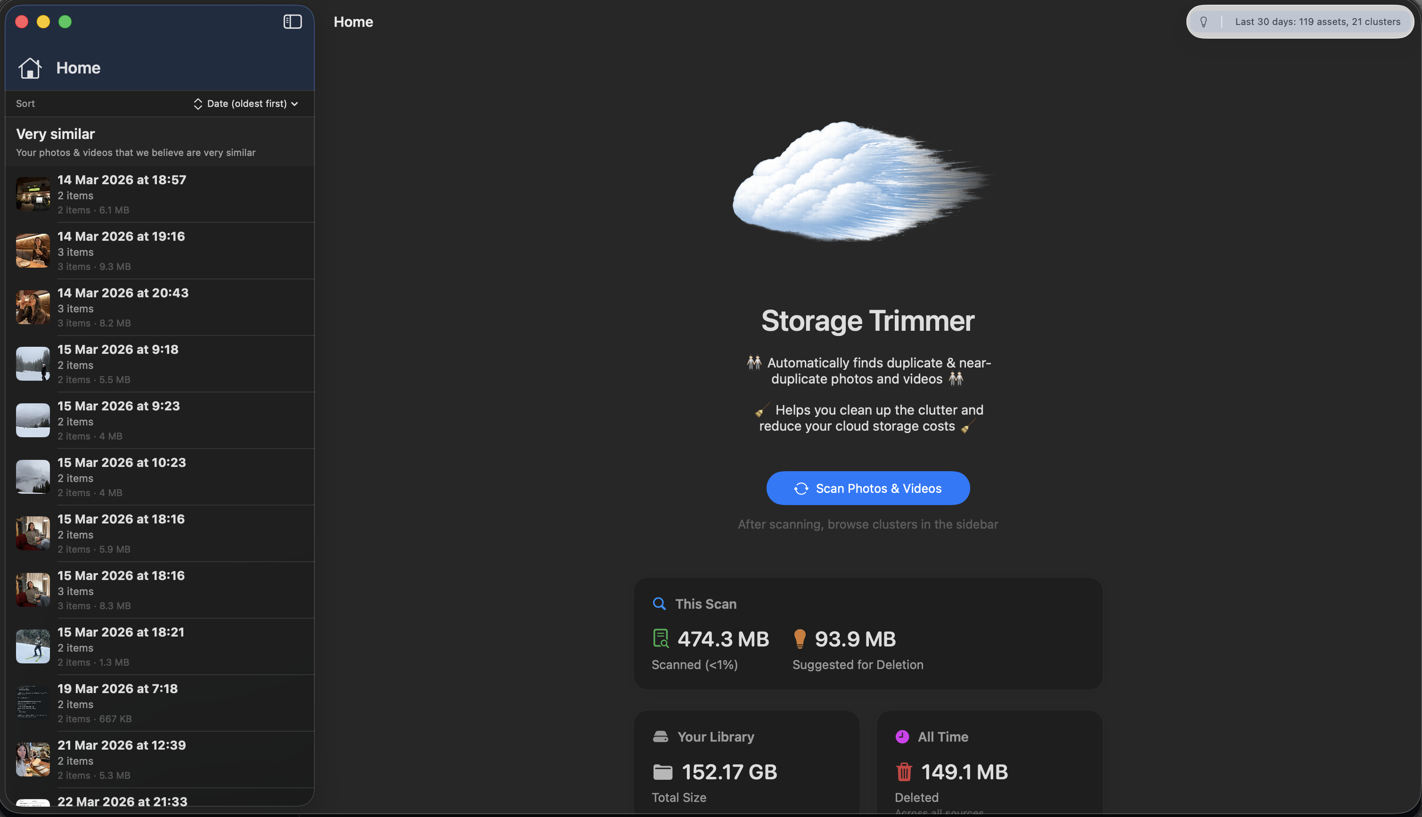This screenshot has height=817, width=1422.
Task: Open cluster 14 Mar 2026 at 18:57
Action: (159, 194)
